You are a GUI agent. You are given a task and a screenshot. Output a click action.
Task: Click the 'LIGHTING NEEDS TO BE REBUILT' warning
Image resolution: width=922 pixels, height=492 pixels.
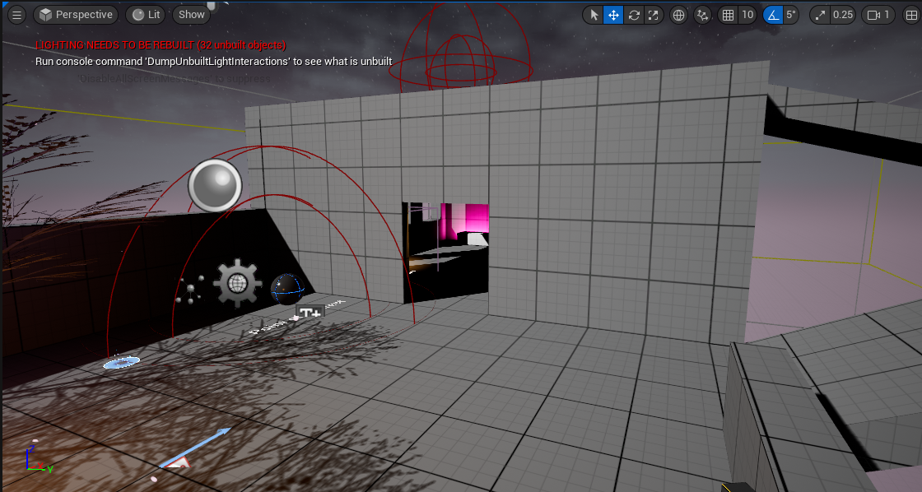pos(161,45)
